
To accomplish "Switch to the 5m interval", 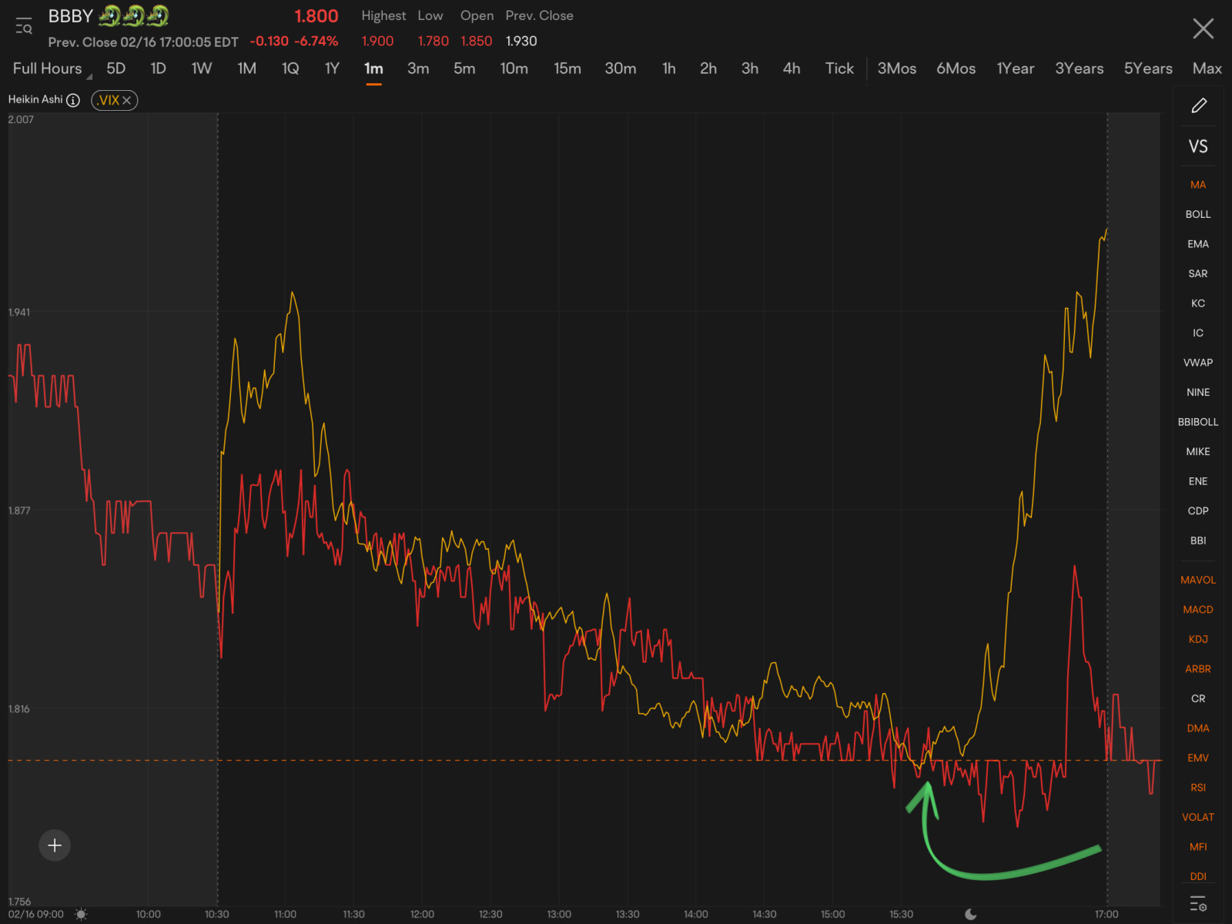I will 464,69.
